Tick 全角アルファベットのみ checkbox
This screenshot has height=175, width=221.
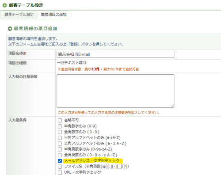pyautogui.click(x=60, y=144)
